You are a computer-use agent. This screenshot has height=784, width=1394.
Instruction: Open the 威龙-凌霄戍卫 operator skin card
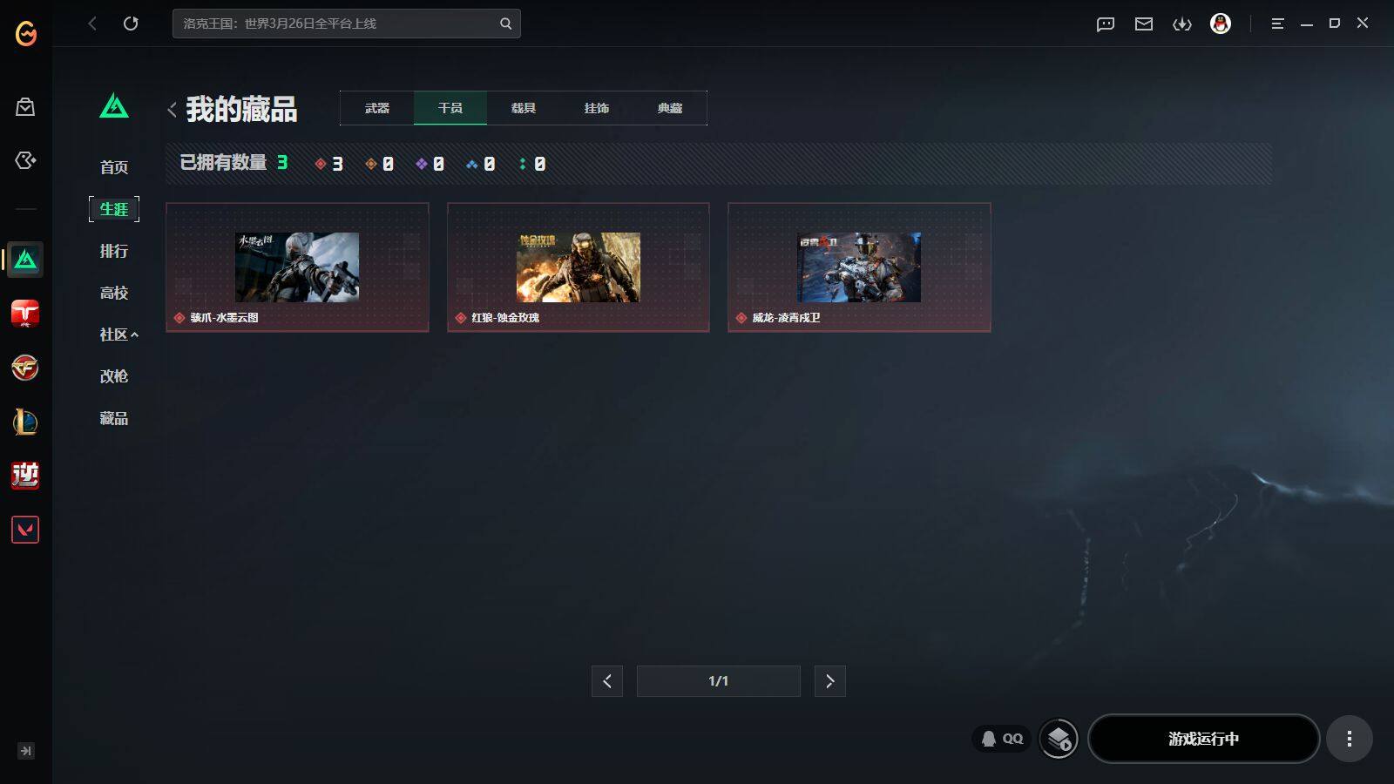[859, 267]
